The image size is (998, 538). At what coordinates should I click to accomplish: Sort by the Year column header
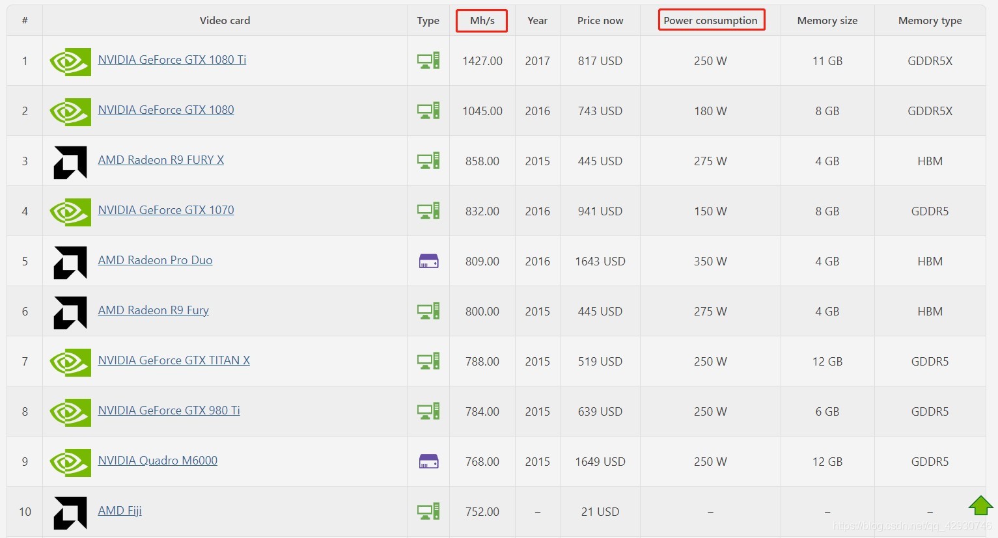point(537,21)
